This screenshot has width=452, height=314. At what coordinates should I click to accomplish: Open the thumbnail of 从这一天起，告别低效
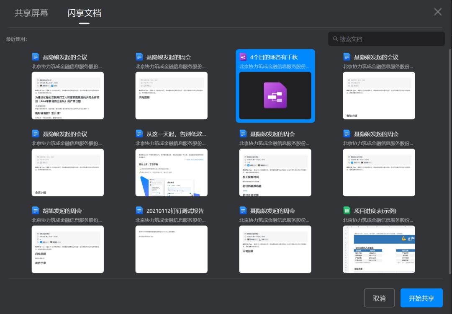click(x=171, y=172)
